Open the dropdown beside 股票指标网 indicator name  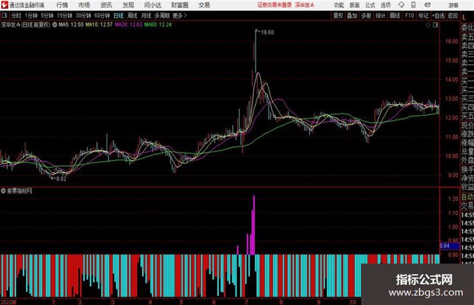click(4, 191)
